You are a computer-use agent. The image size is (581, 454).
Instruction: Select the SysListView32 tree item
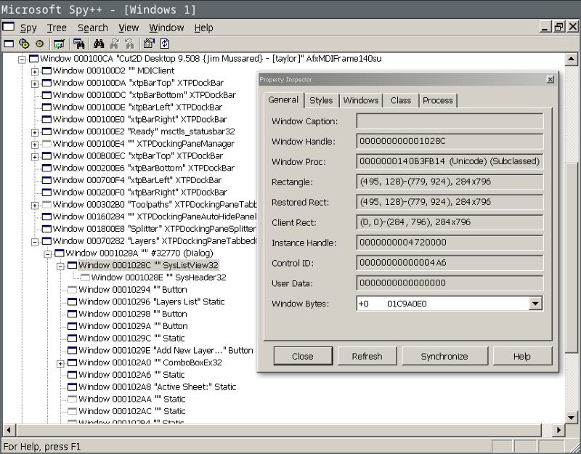tap(151, 265)
